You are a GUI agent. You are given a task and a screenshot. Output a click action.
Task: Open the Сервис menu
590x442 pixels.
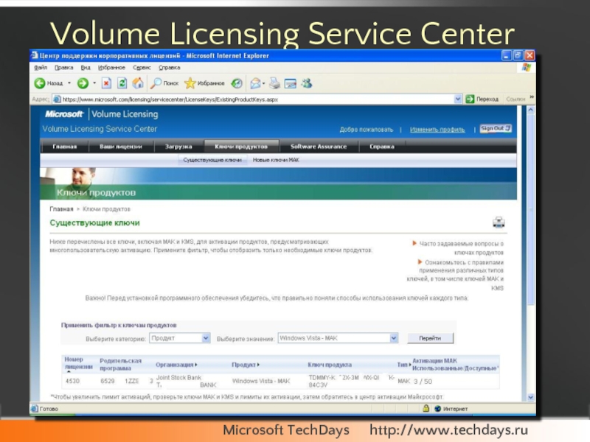(142, 68)
